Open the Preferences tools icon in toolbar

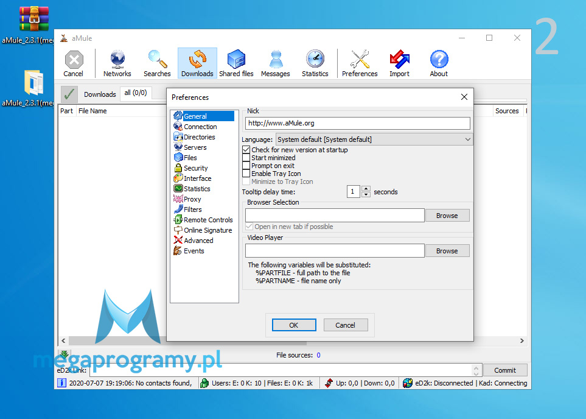(360, 63)
